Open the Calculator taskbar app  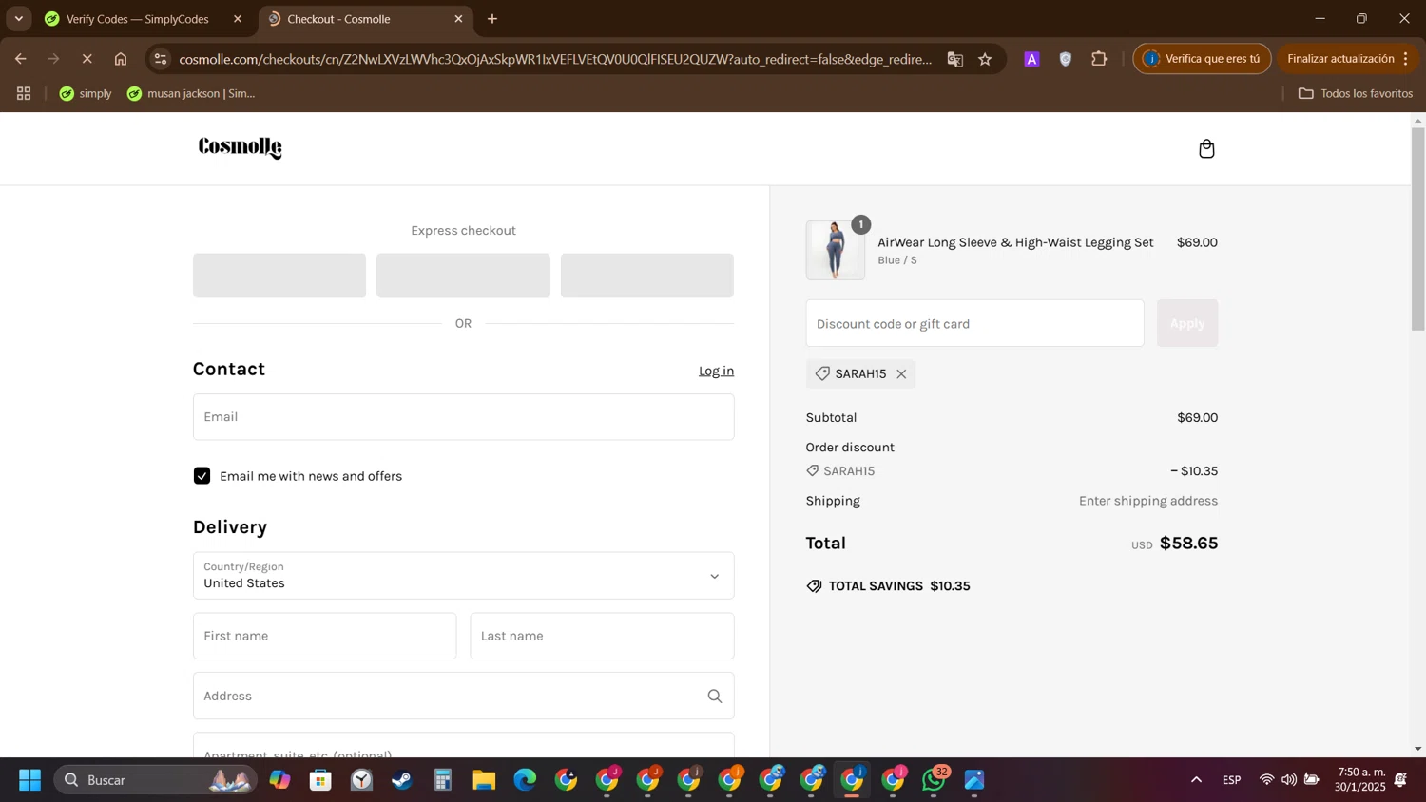tap(443, 780)
